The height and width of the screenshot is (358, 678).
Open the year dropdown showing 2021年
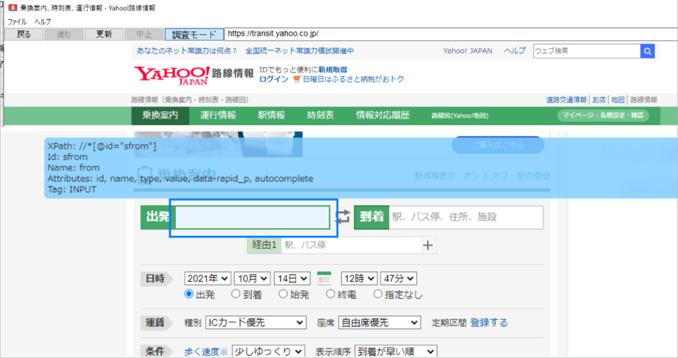point(208,278)
